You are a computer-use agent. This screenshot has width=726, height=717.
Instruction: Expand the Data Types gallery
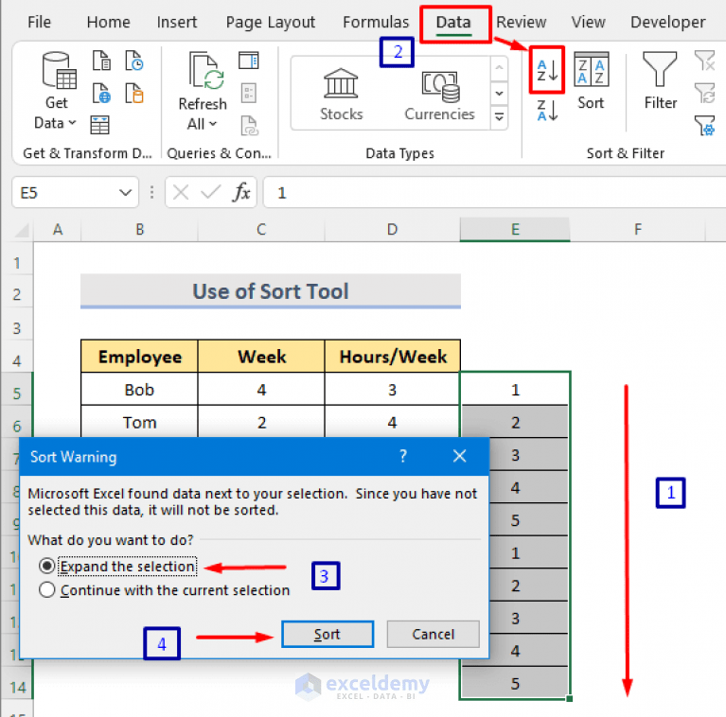(499, 116)
